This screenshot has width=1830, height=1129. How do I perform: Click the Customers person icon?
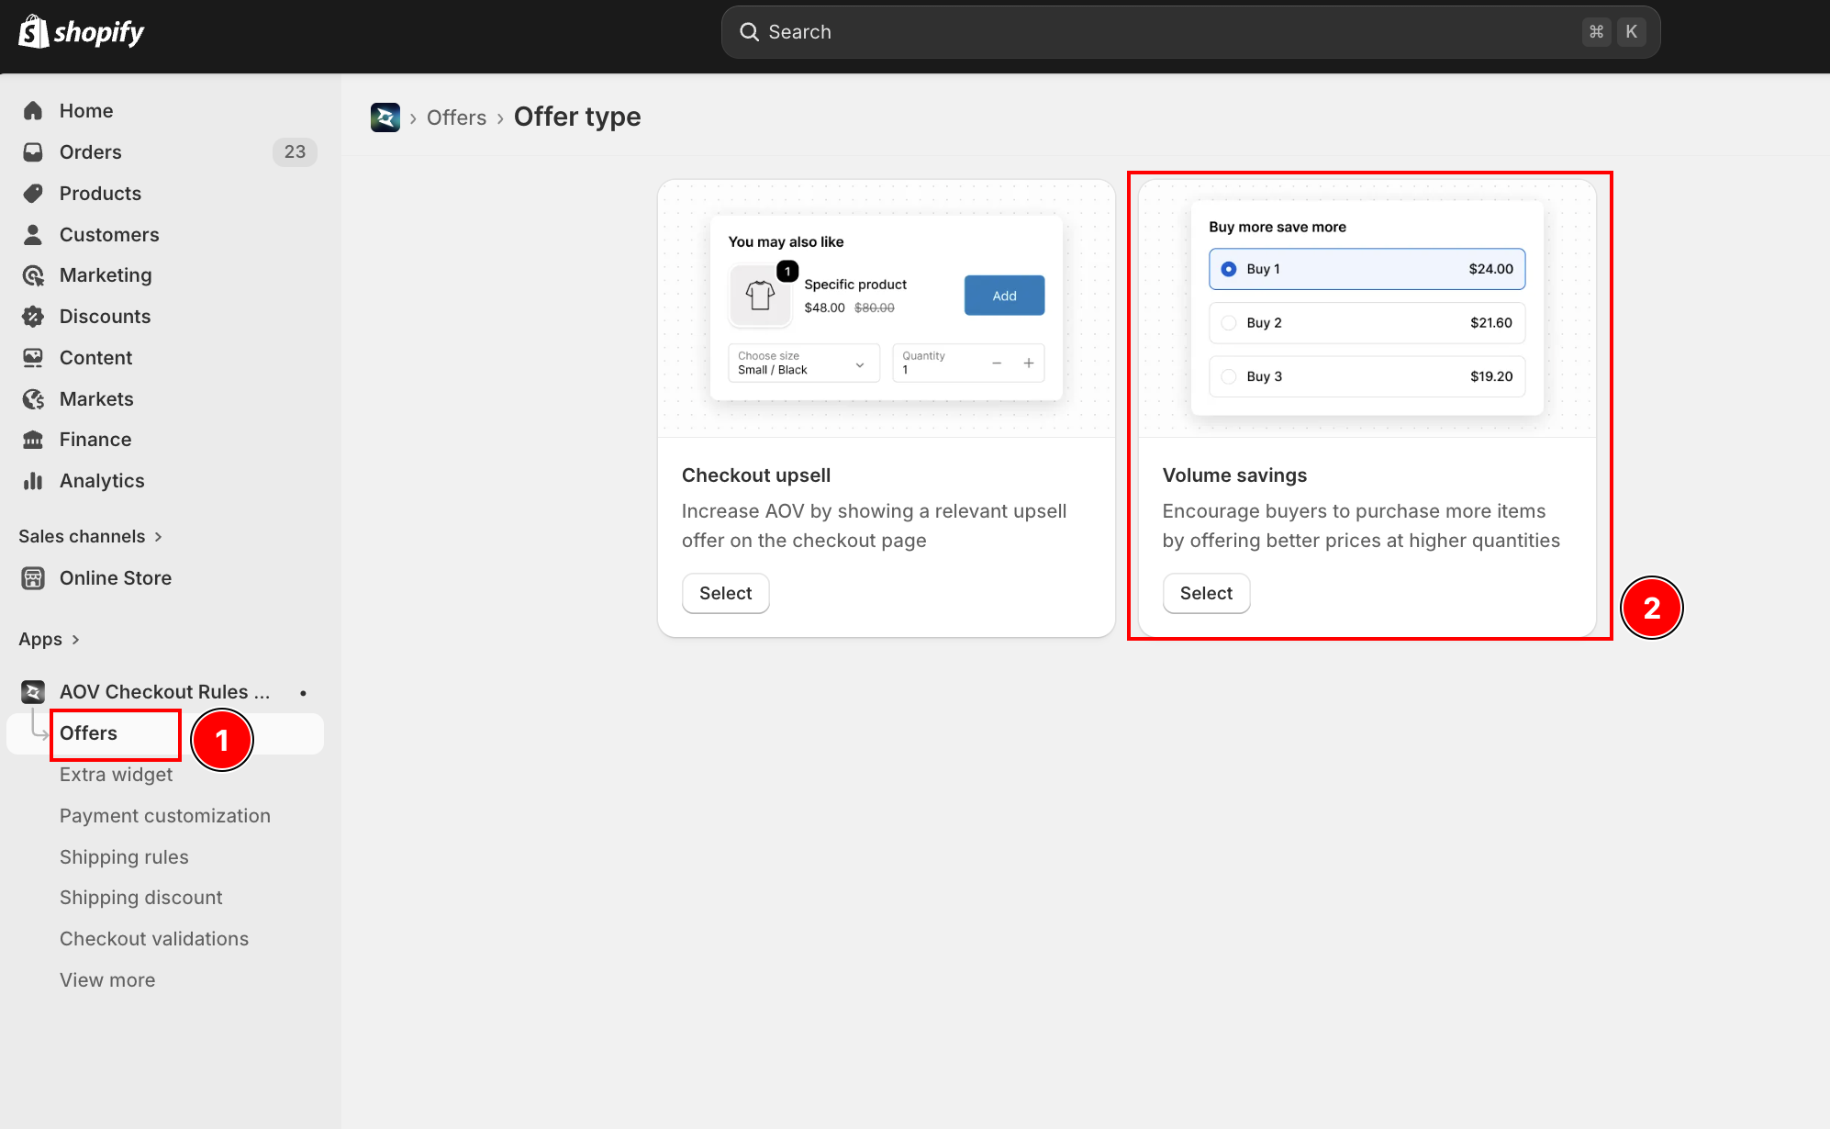pos(33,235)
